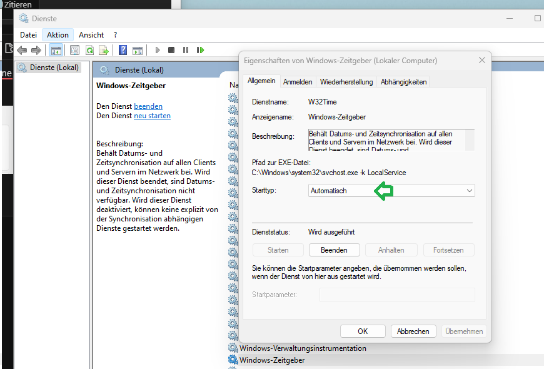Click the svchost.exe EXE path text

pyautogui.click(x=328, y=173)
